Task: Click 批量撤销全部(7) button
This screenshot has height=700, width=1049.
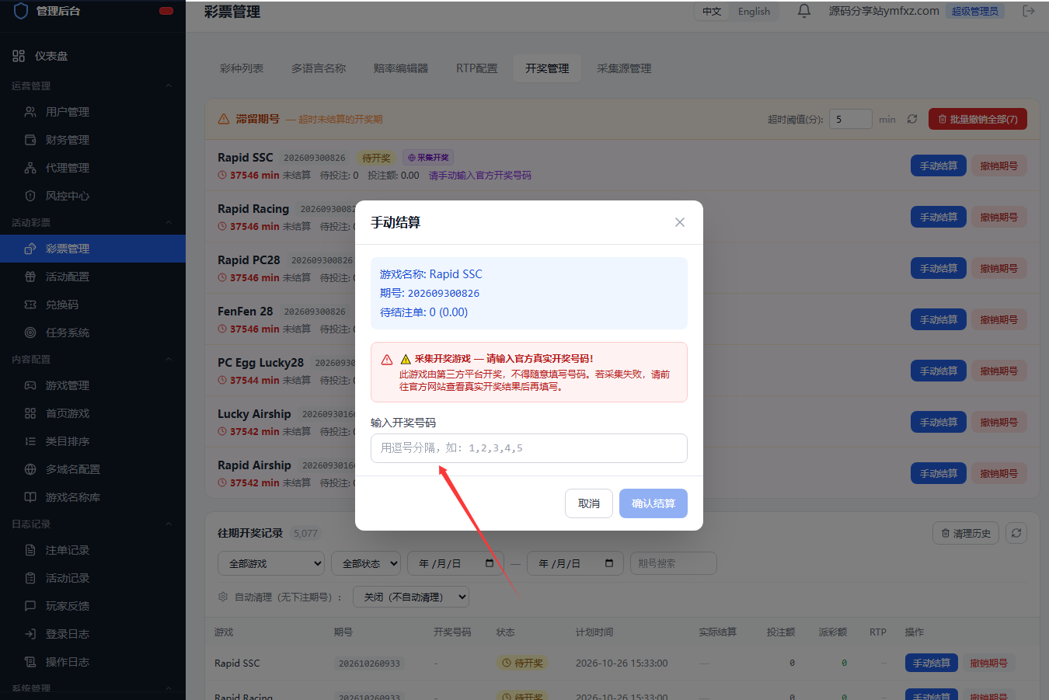Action: (978, 119)
